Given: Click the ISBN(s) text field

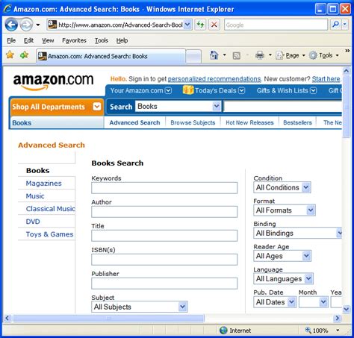Looking at the screenshot, I should pyautogui.click(x=164, y=260).
